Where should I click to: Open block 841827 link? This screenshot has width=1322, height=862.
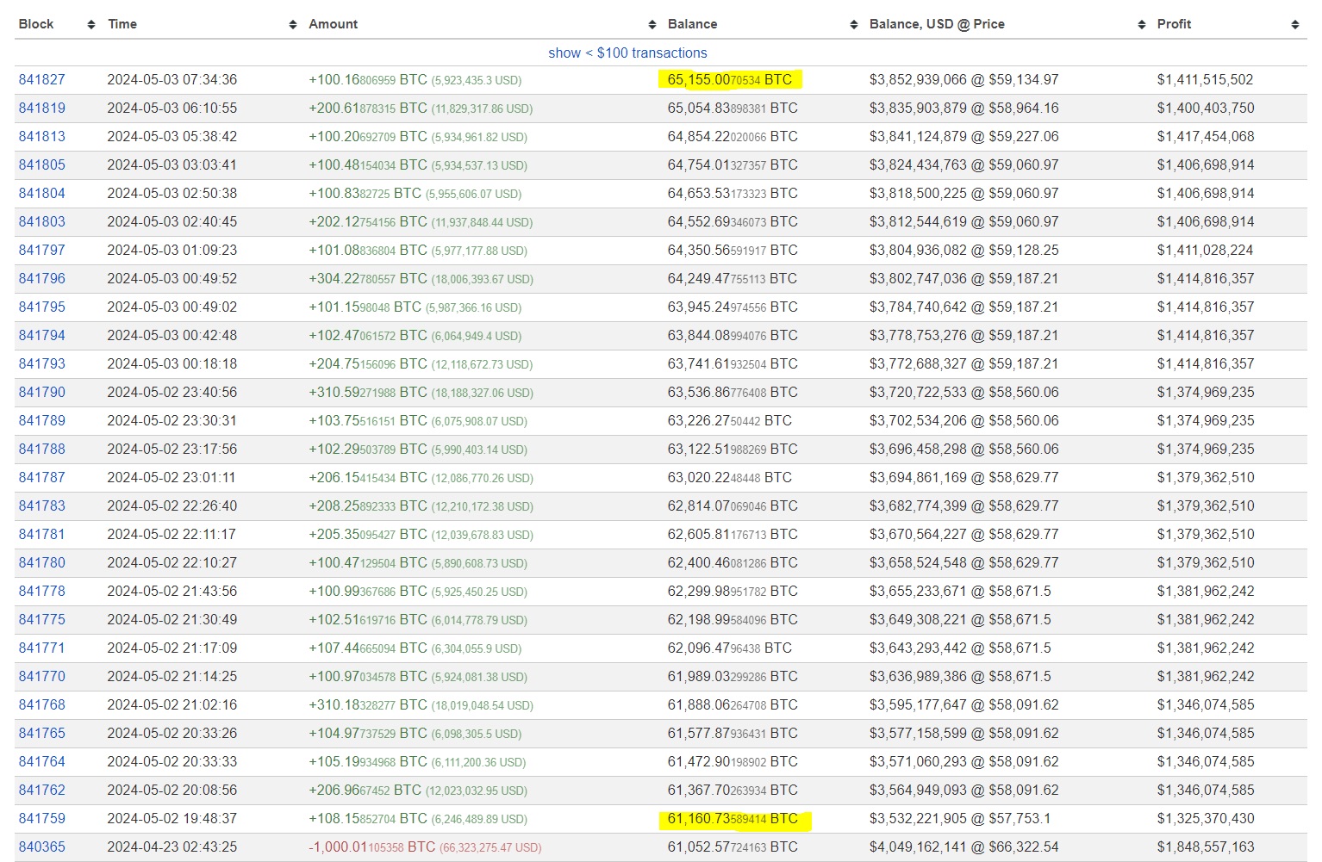42,79
